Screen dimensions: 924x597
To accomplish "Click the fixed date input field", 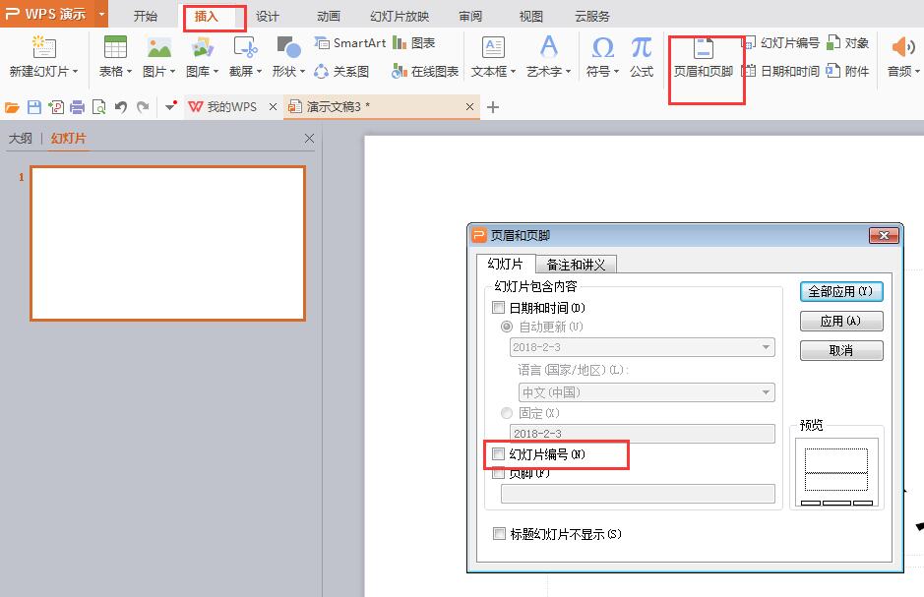I will (x=642, y=434).
